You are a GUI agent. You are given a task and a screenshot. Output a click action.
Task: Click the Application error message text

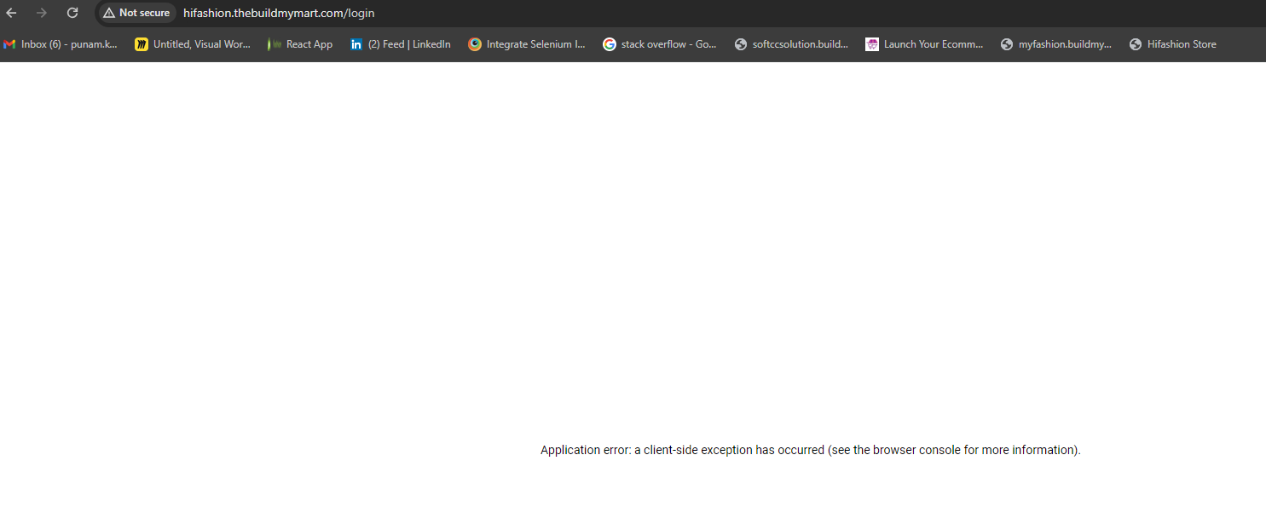pyautogui.click(x=810, y=450)
